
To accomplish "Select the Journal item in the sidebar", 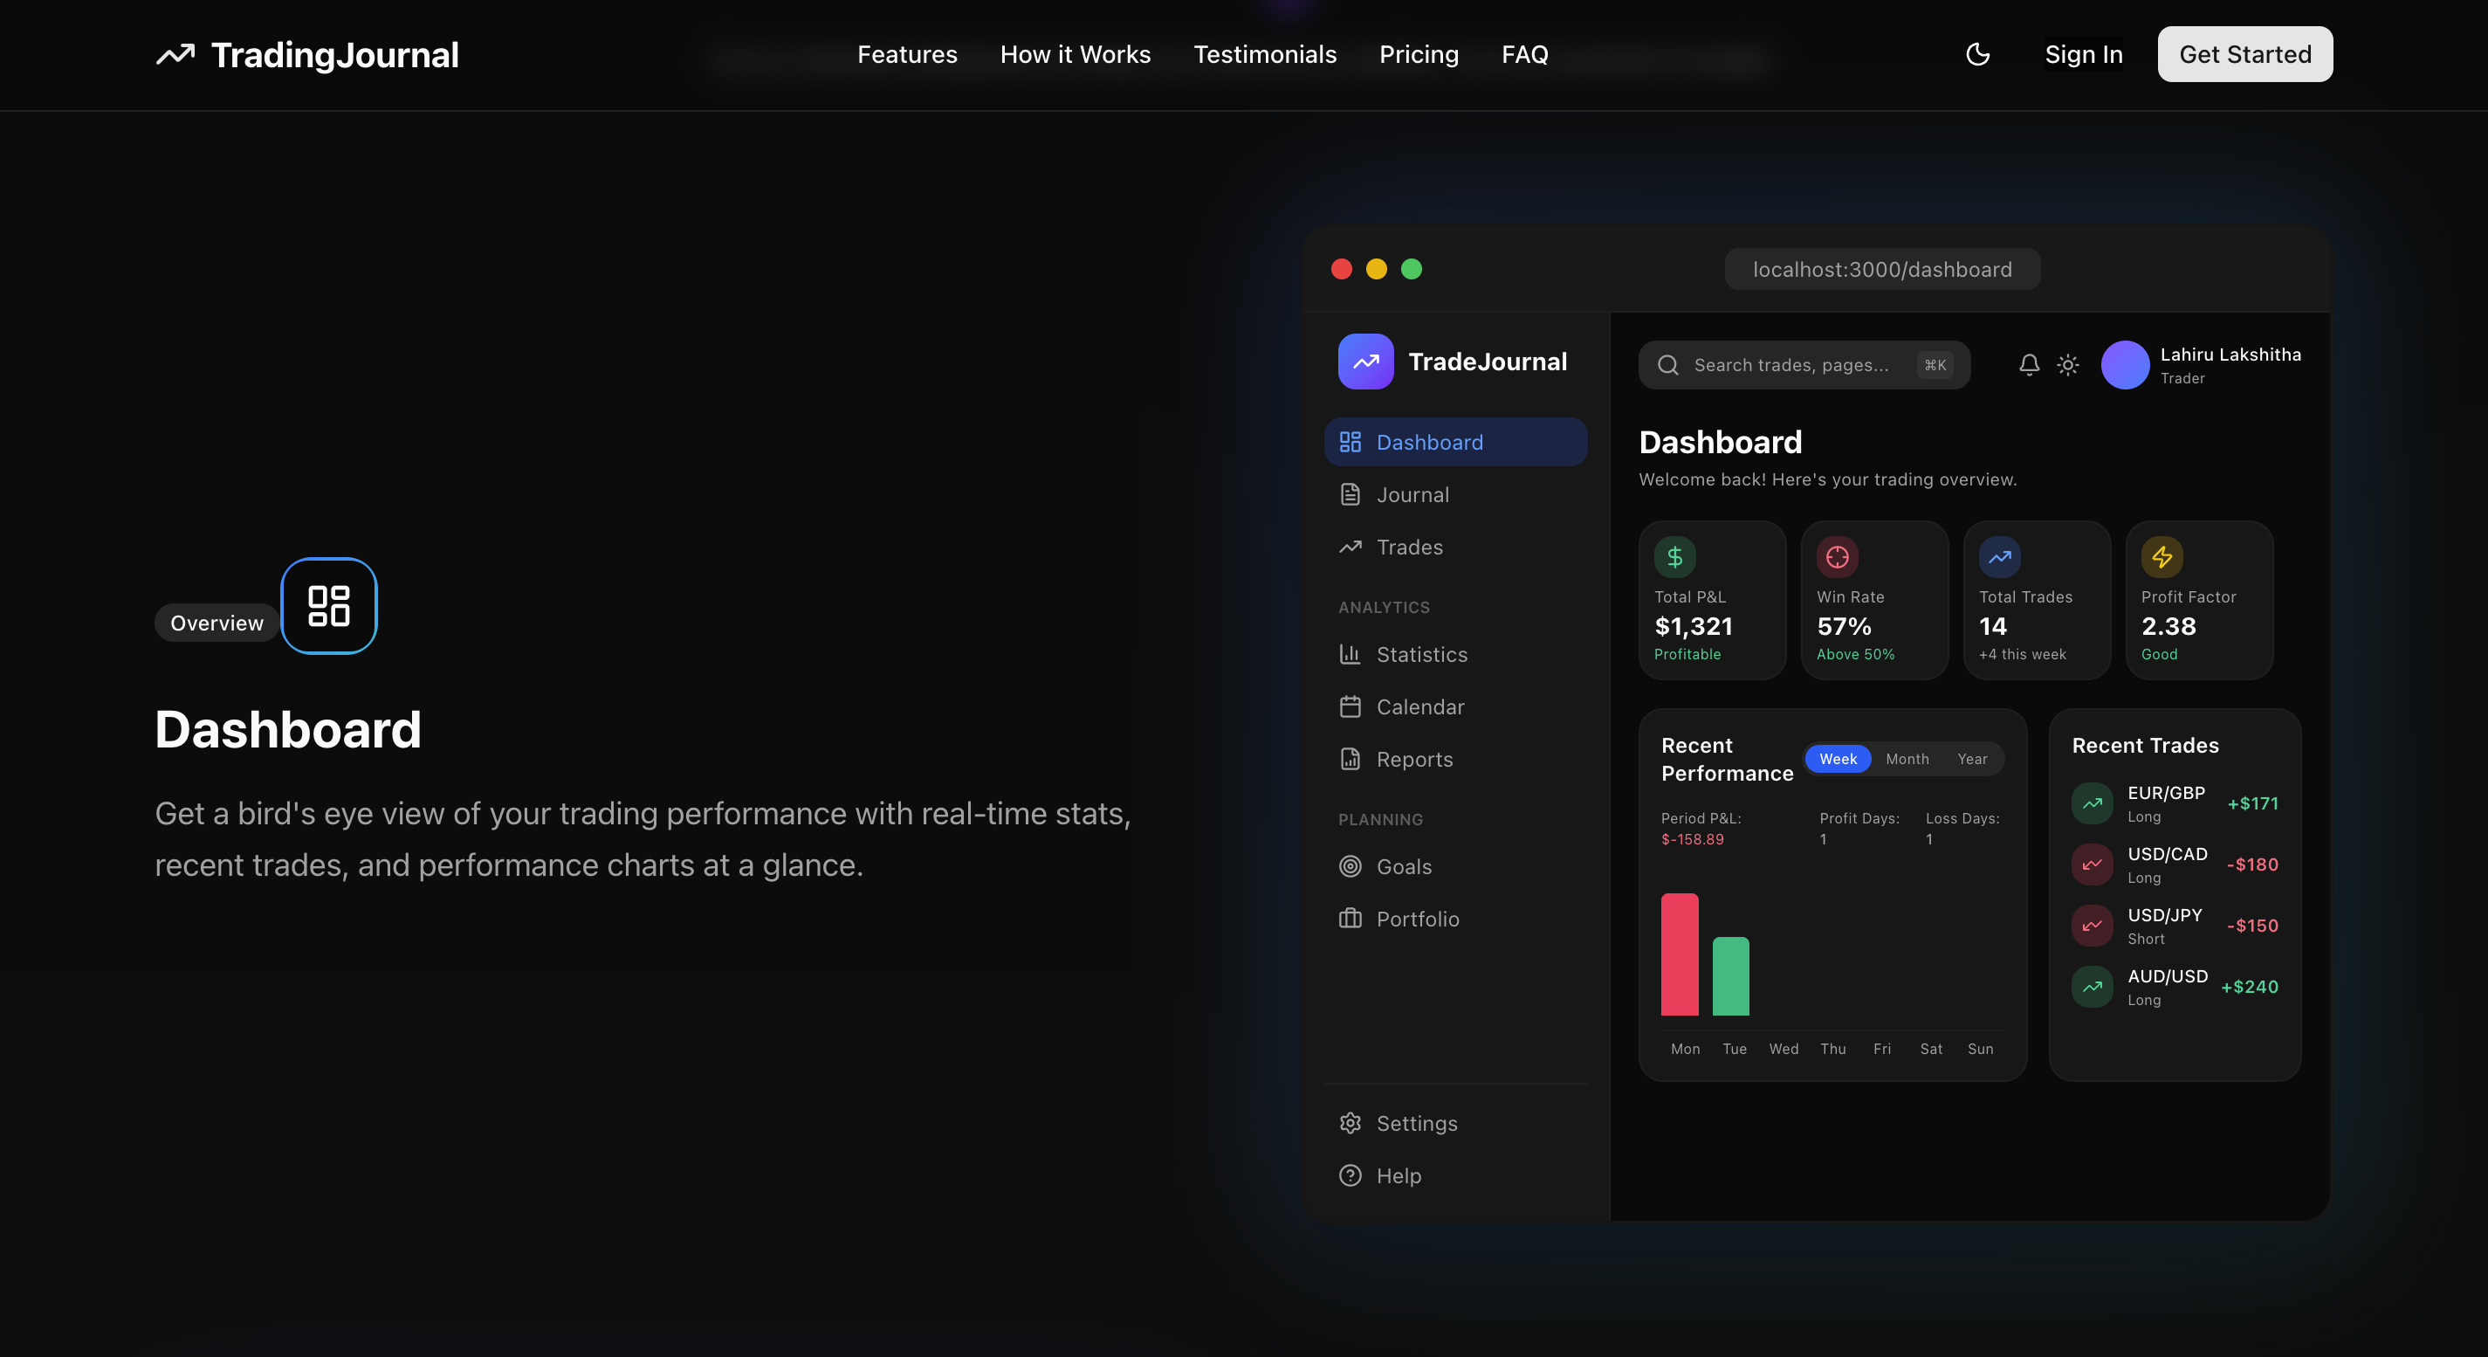I will pyautogui.click(x=1412, y=493).
